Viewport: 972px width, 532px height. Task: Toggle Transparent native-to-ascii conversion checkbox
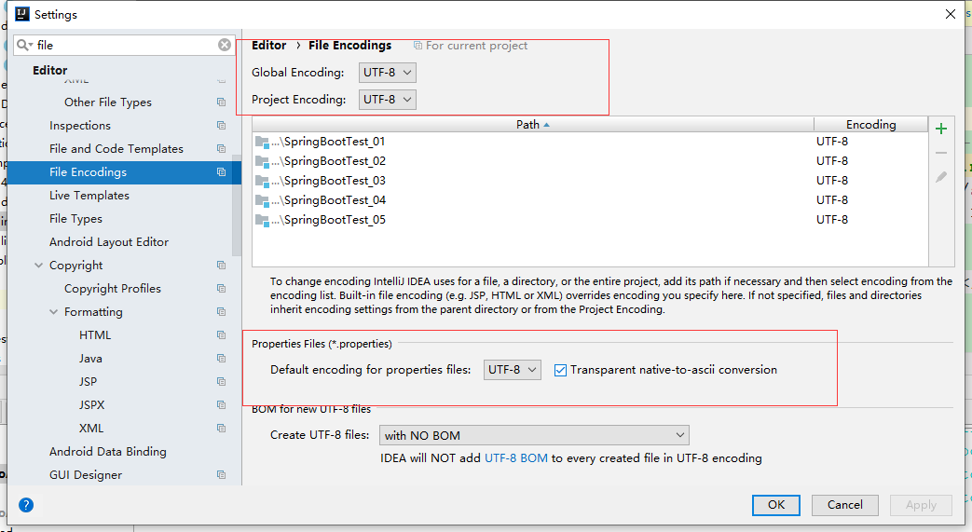click(x=560, y=370)
